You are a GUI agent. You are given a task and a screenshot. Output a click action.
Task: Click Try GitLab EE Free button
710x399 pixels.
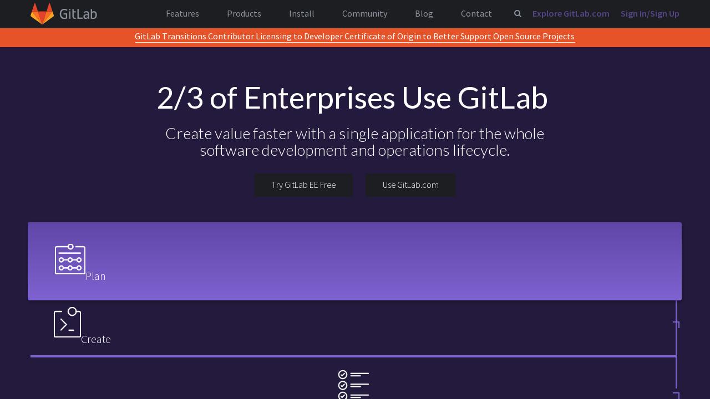tap(303, 185)
